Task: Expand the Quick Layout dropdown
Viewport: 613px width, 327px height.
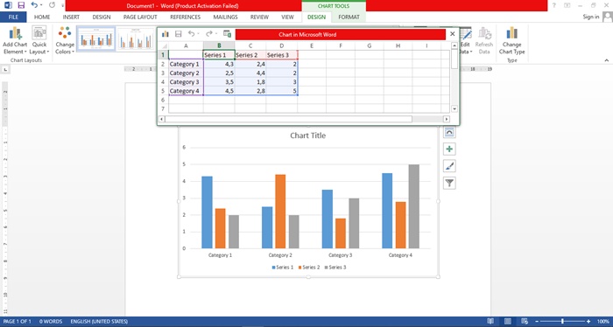Action: (39, 40)
